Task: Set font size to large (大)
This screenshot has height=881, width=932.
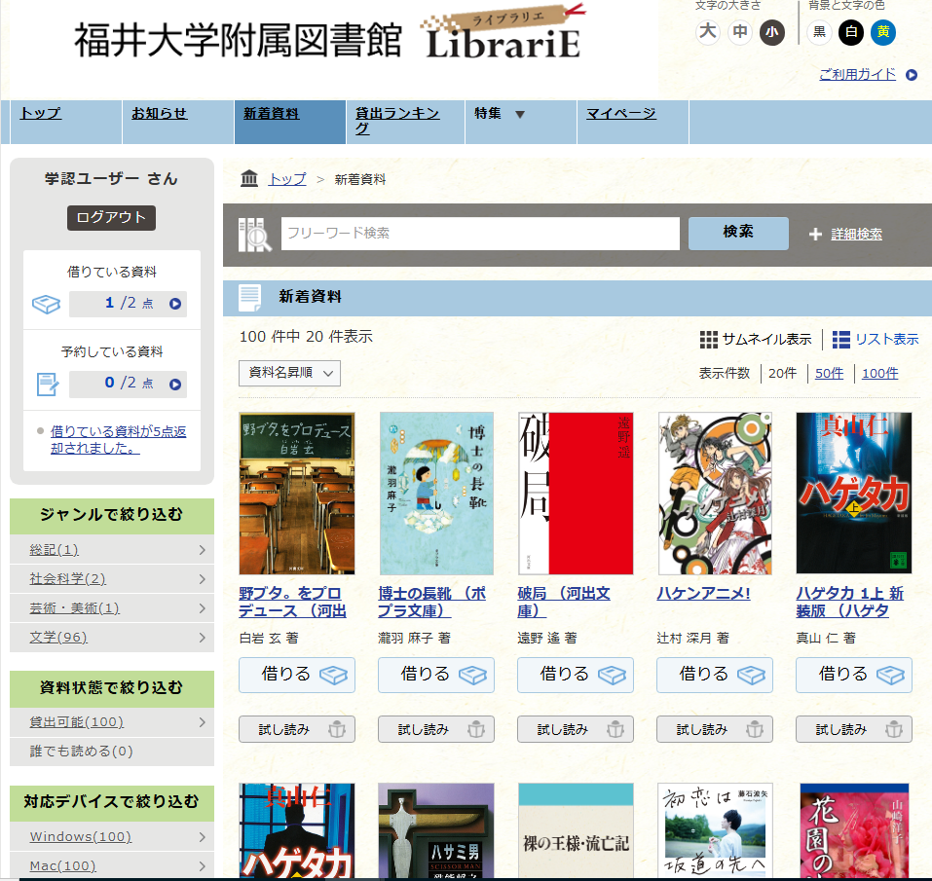Action: click(x=708, y=32)
